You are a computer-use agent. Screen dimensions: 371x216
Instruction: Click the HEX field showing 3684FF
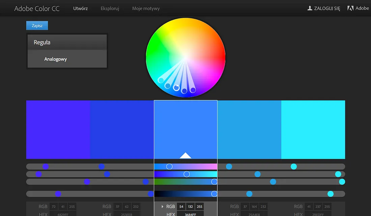(190, 214)
